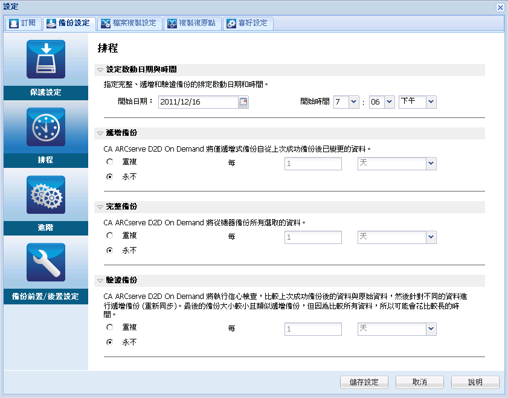Close the 設定 dialog window
Image resolution: width=508 pixels, height=398 pixels.
coord(500,7)
